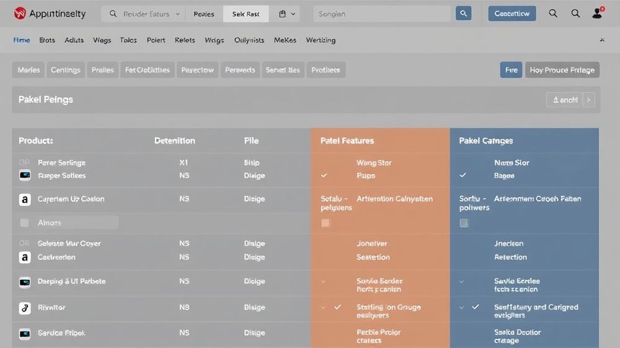Expand the Sorvie Barder chevron in Patel Features
The width and height of the screenshot is (620, 348).
pyautogui.click(x=324, y=282)
